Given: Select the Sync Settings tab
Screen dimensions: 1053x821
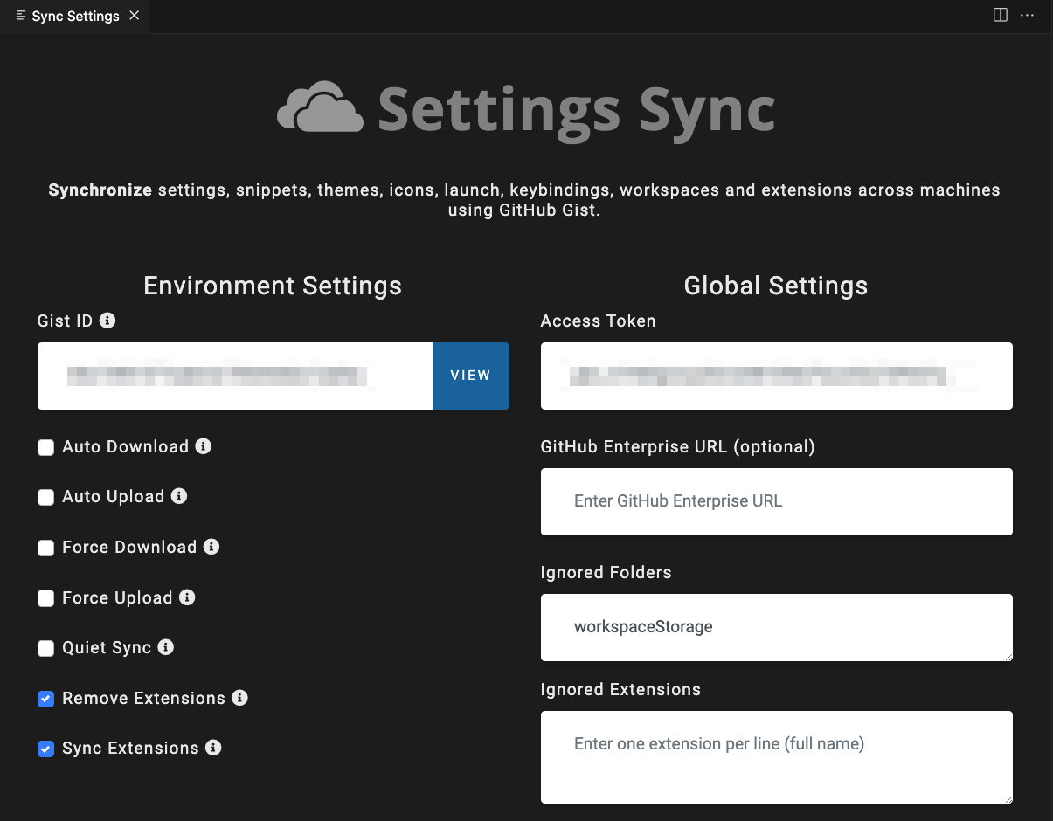Looking at the screenshot, I should (x=74, y=17).
